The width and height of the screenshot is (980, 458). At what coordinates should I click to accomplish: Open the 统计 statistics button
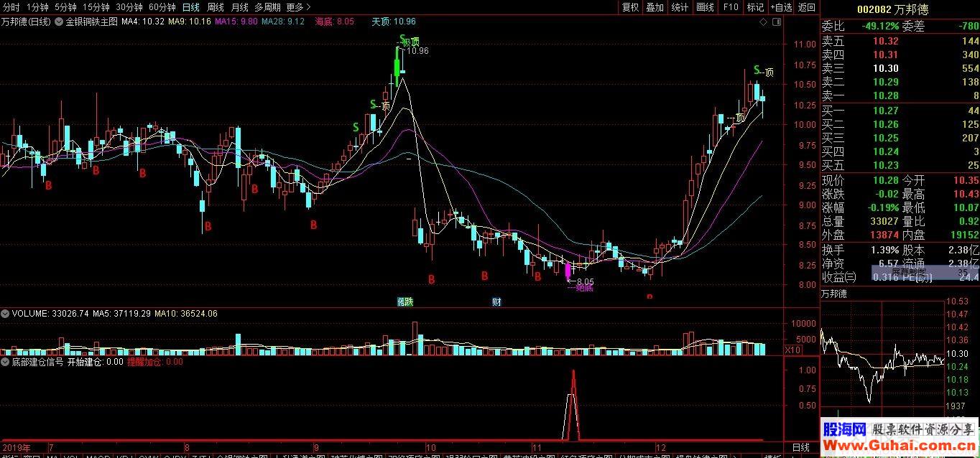coord(679,7)
